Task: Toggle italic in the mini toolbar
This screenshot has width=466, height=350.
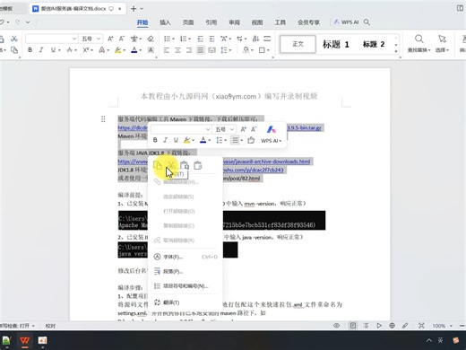Action: [x=165, y=140]
